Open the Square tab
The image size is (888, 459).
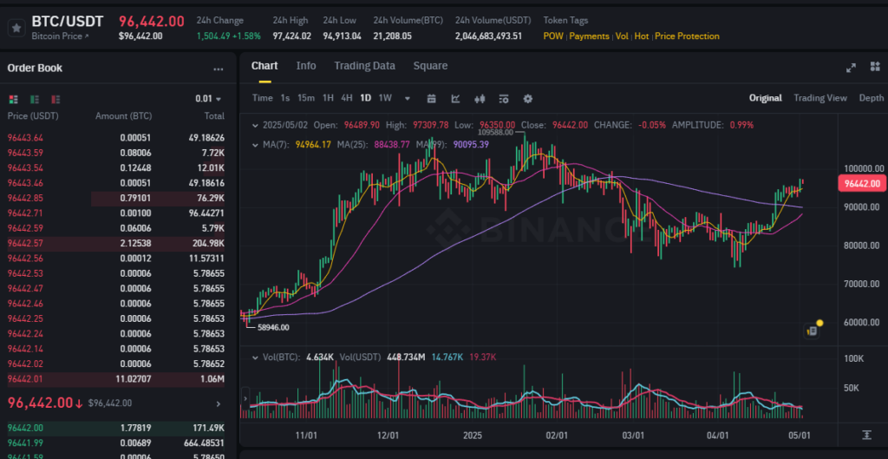(430, 66)
